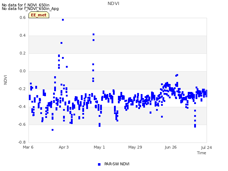The height and width of the screenshot is (171, 228).
Task: Click the -0.2 y-axis tick label
Action: pyautogui.click(x=22, y=89)
